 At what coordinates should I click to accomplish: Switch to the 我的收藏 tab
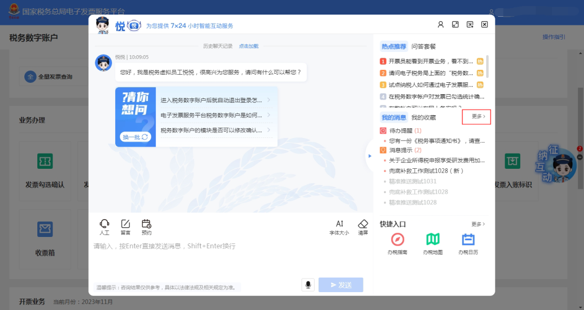click(x=423, y=117)
